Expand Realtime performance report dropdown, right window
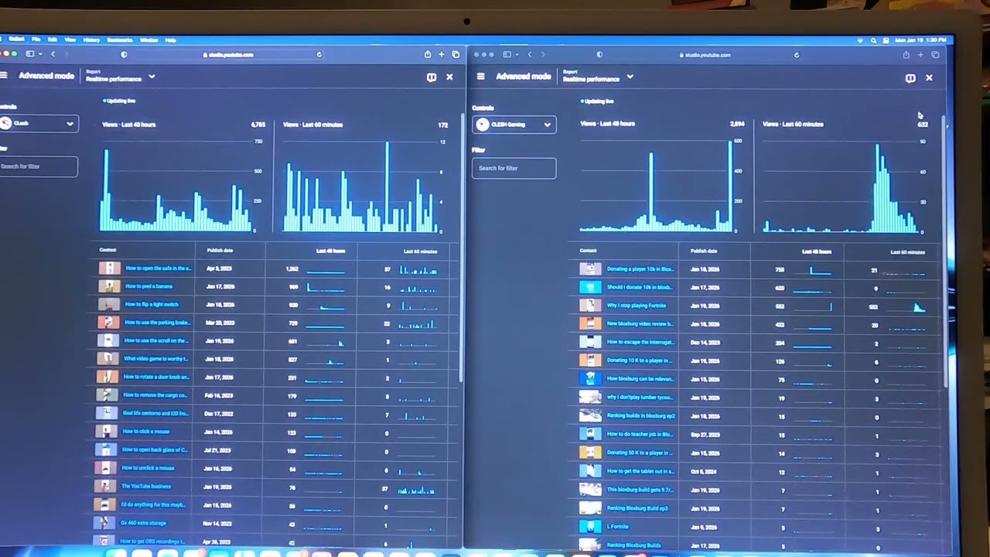Screen dimensions: 990x557 pyautogui.click(x=630, y=77)
